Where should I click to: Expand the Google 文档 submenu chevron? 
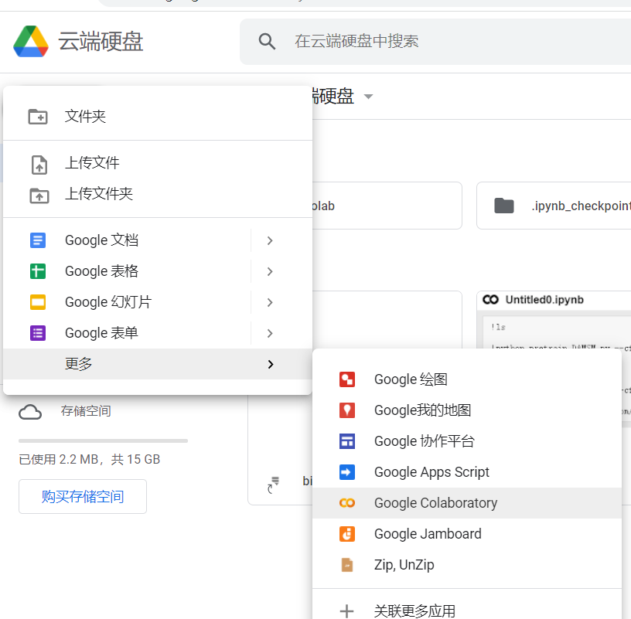269,240
